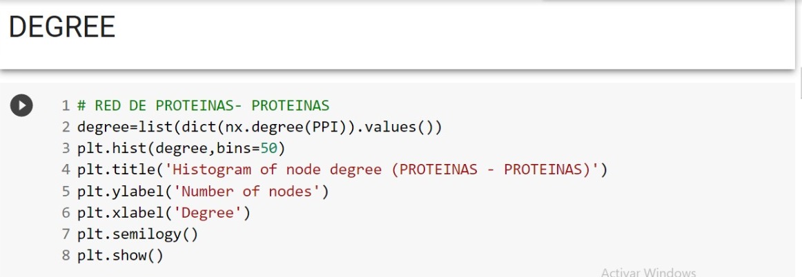The height and width of the screenshot is (277, 802).
Task: Click line number 8 in the gutter
Action: click(66, 256)
